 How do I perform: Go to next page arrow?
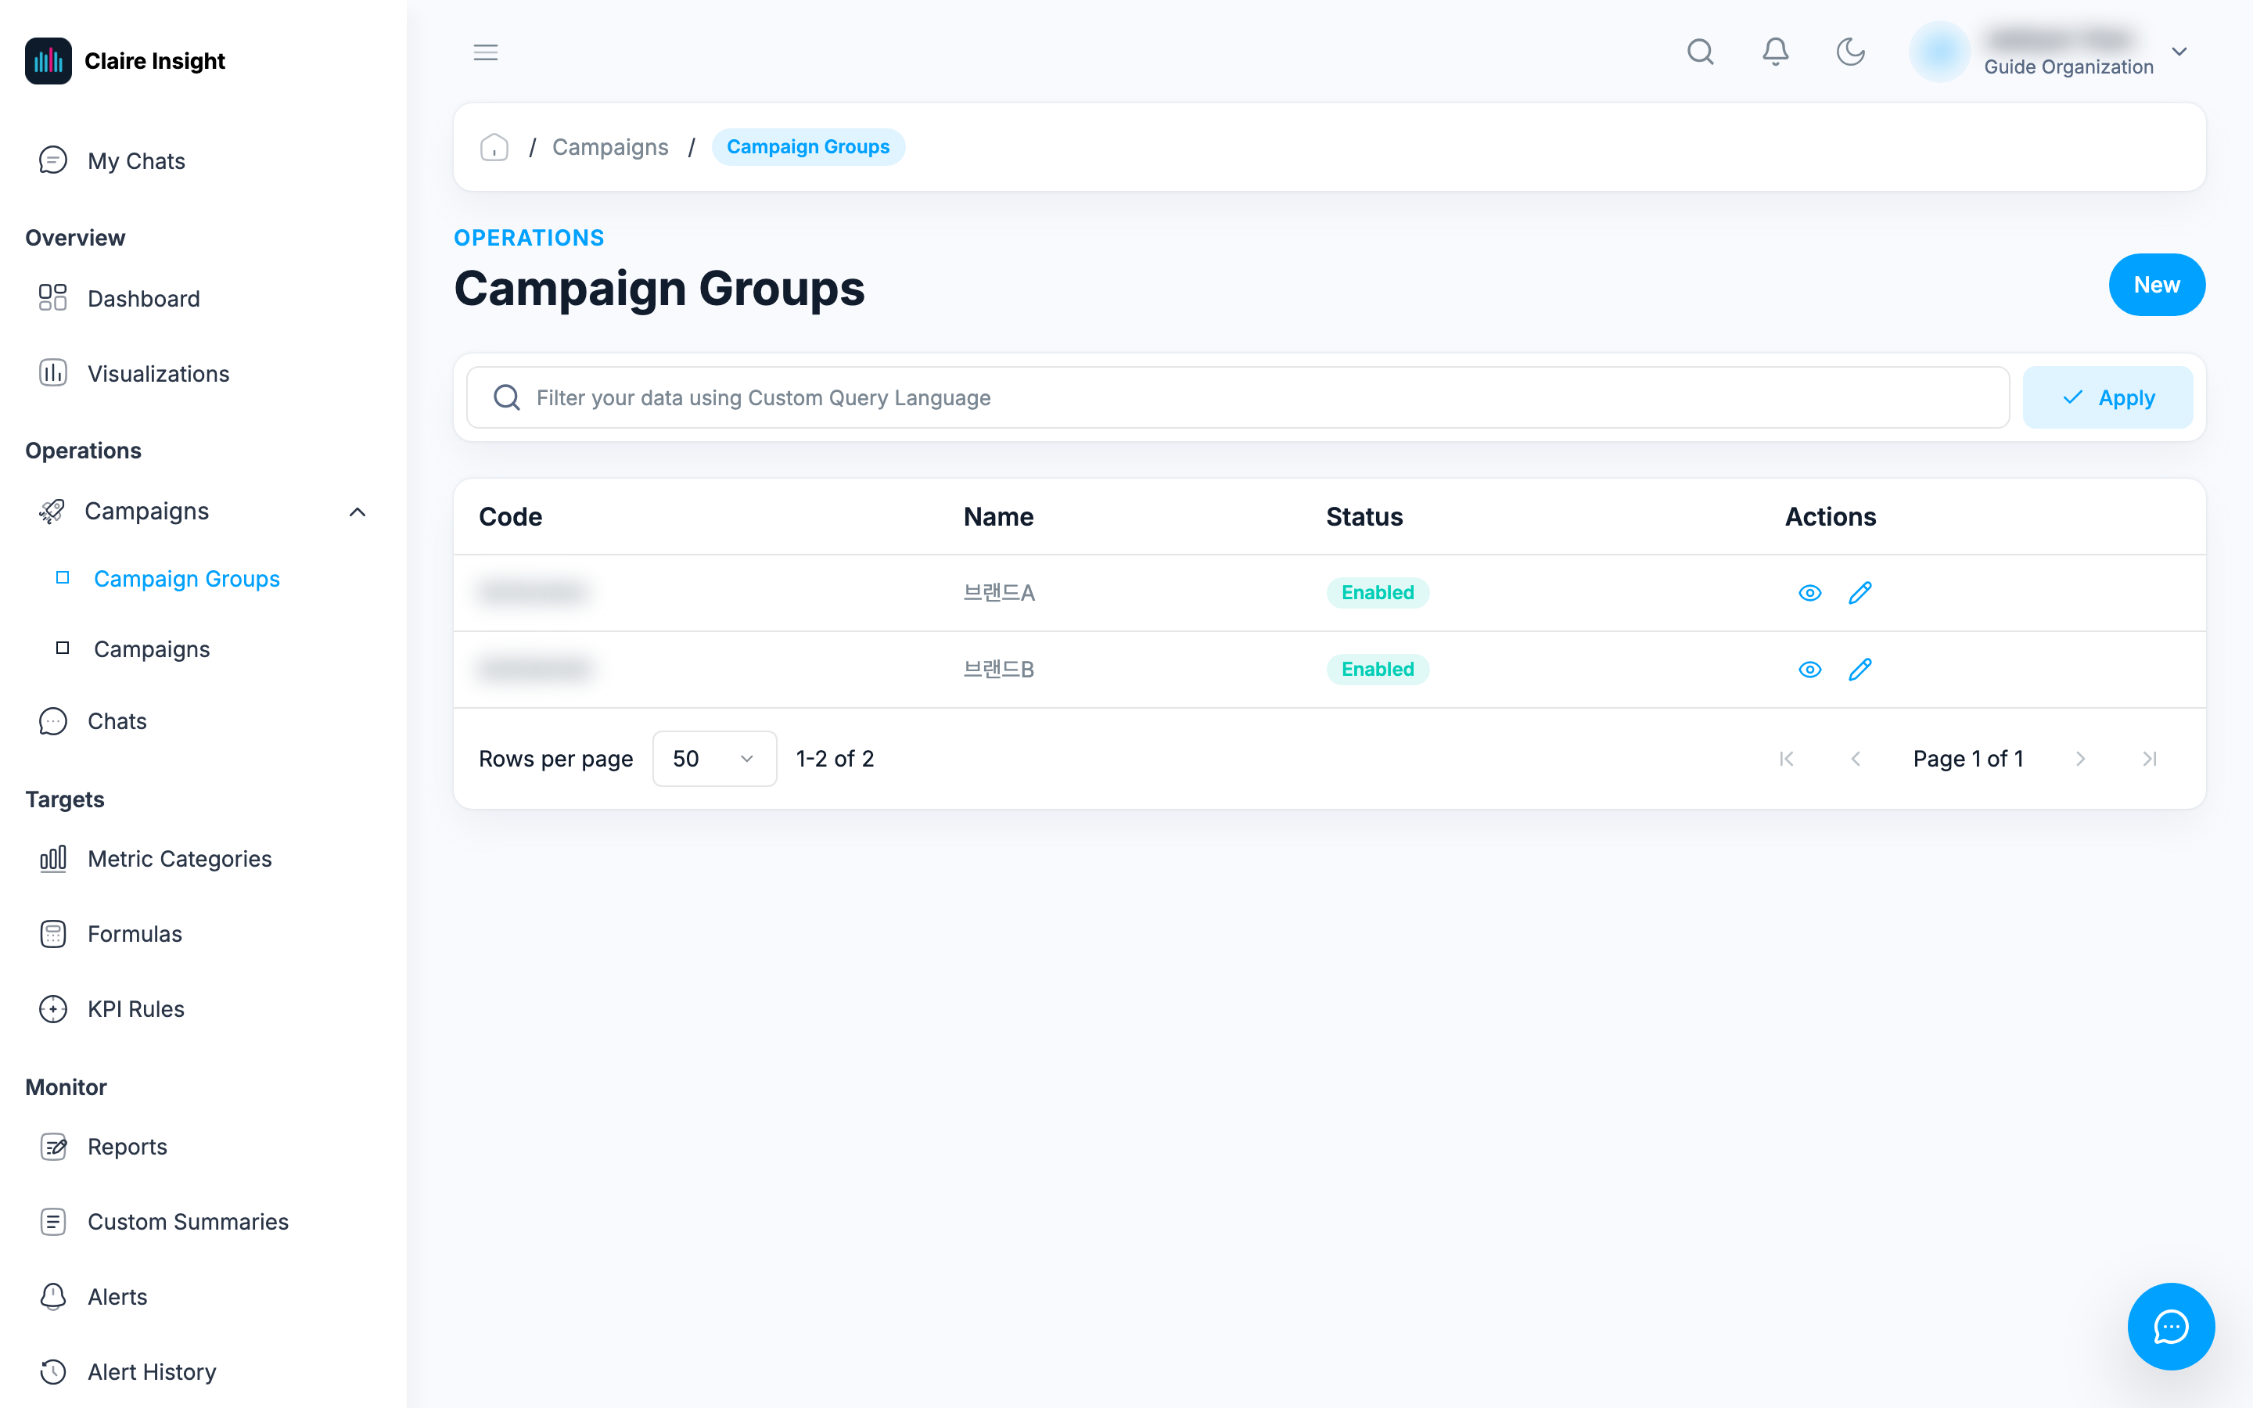click(2080, 759)
